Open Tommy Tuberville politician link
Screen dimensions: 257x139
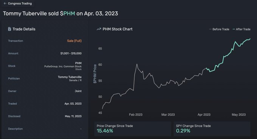[70, 77]
